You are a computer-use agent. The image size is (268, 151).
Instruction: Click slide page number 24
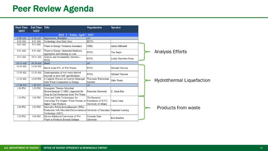(261, 148)
